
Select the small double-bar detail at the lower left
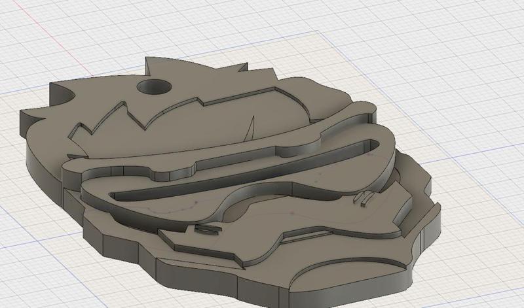pos(208,229)
